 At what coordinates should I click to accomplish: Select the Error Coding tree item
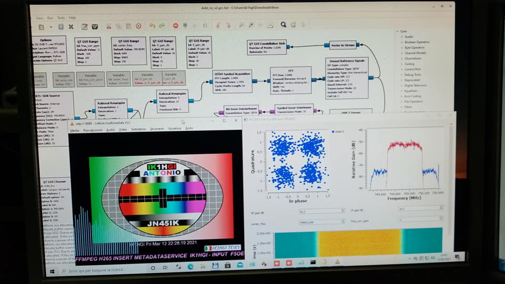[x=412, y=96]
